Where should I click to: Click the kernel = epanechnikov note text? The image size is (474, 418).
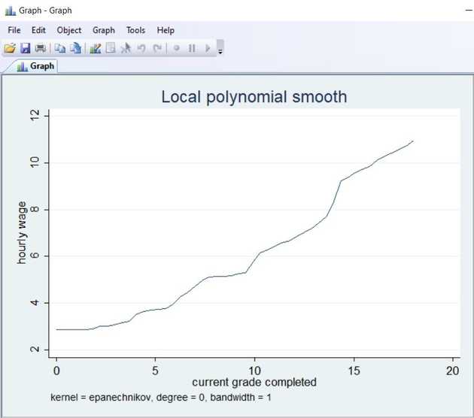(x=160, y=398)
